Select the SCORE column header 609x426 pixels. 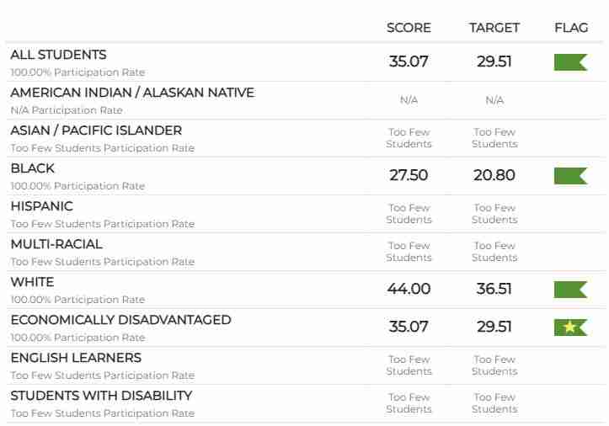point(409,28)
